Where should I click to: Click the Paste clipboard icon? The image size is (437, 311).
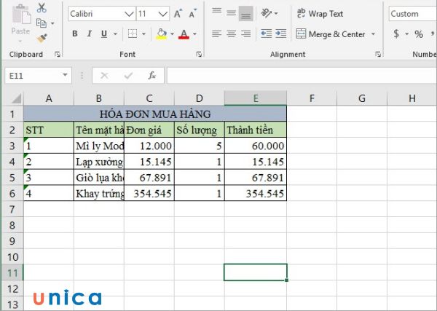[x=21, y=14]
